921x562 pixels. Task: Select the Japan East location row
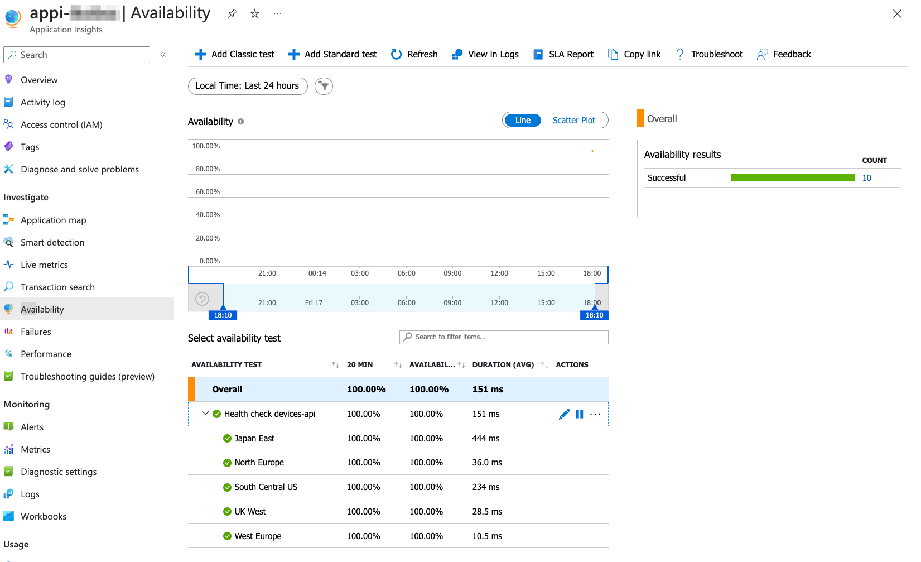coord(398,439)
